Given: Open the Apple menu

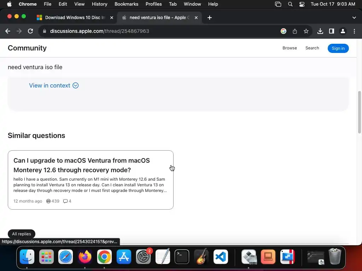Looking at the screenshot, I should click(x=9, y=4).
